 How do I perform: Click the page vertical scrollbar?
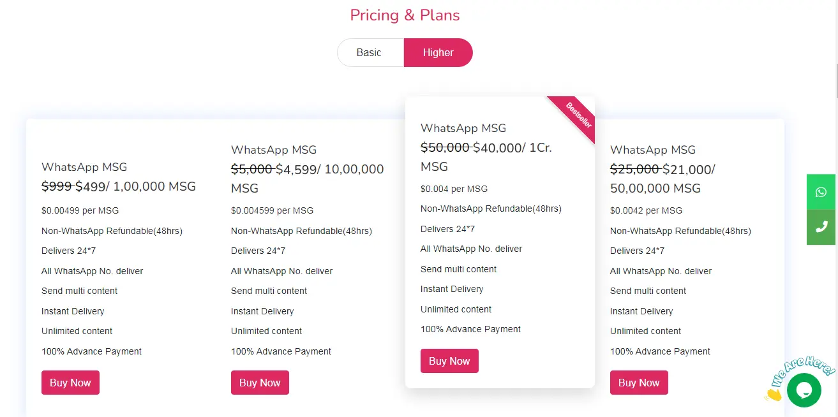click(x=835, y=80)
